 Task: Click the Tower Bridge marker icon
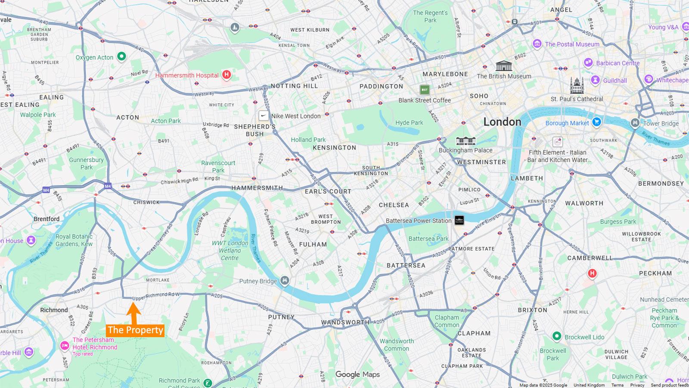[x=635, y=123]
